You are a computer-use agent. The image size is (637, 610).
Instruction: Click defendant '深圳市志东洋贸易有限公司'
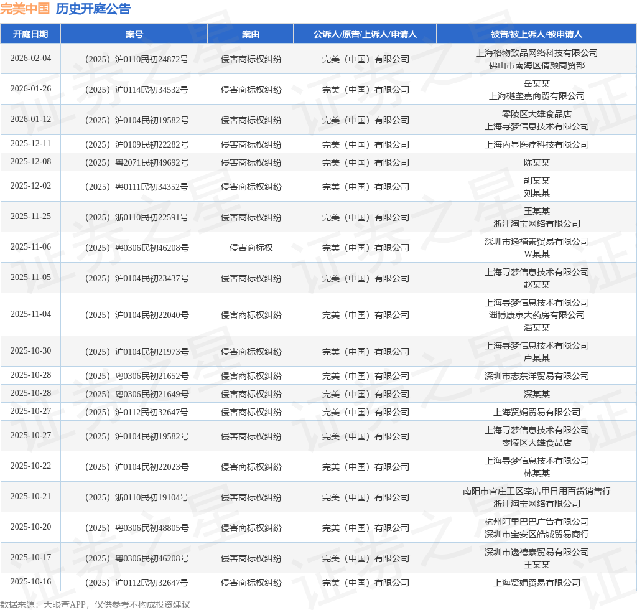[537, 377]
